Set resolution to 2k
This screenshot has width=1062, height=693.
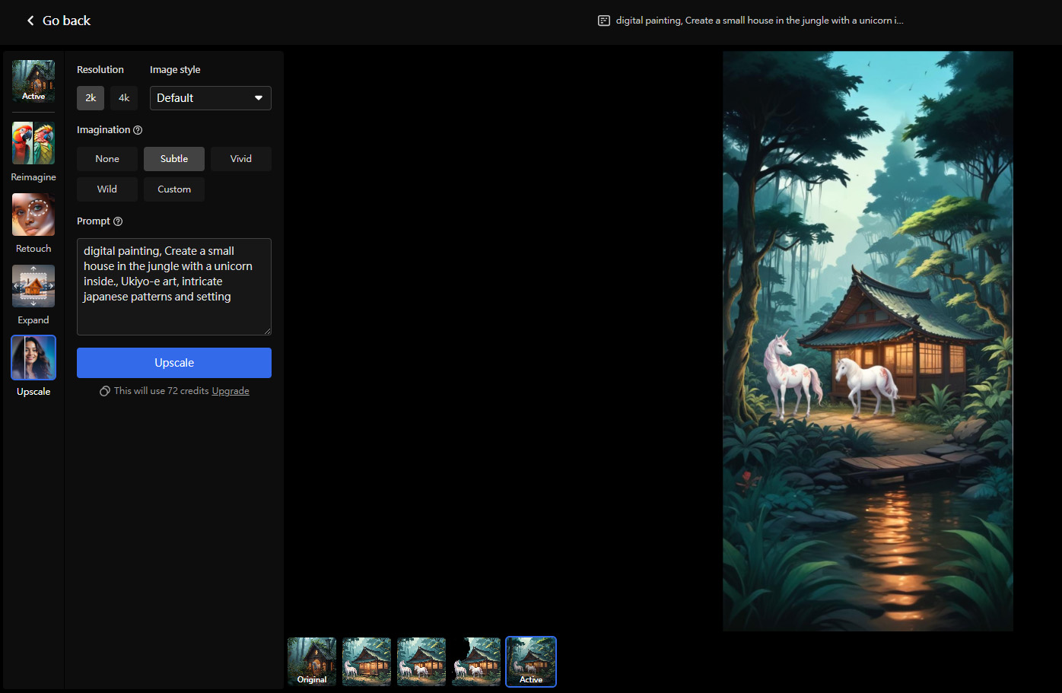(91, 98)
